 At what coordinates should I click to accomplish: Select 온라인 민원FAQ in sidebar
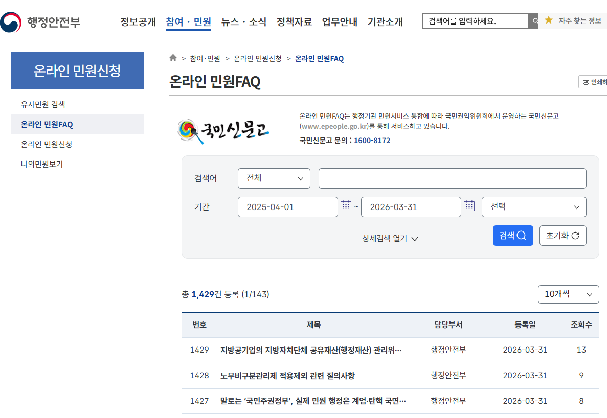click(77, 124)
